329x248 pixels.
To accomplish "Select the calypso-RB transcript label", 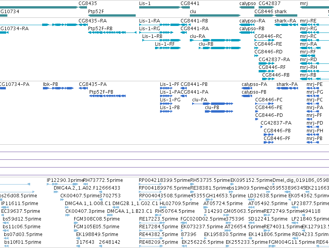I will (252, 29).
